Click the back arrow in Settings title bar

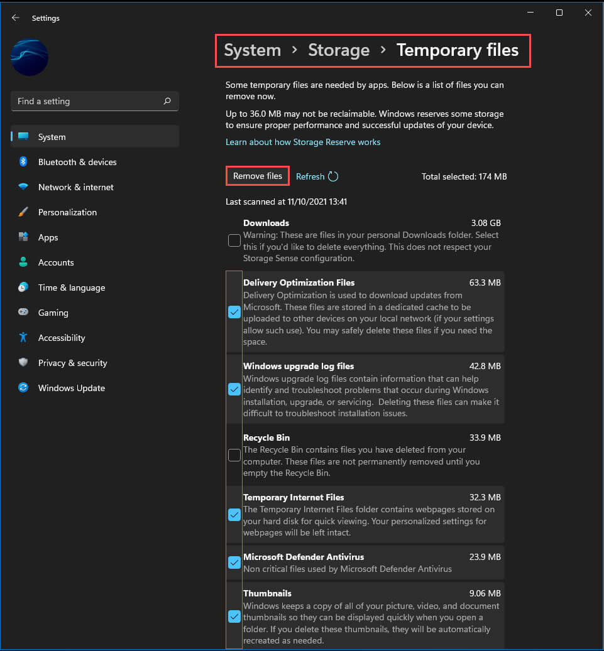coord(15,18)
